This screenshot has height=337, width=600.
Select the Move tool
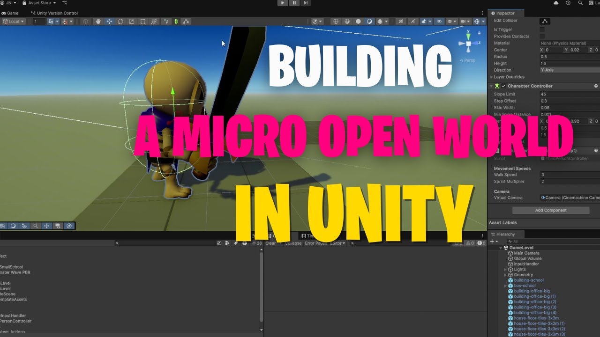pos(109,22)
